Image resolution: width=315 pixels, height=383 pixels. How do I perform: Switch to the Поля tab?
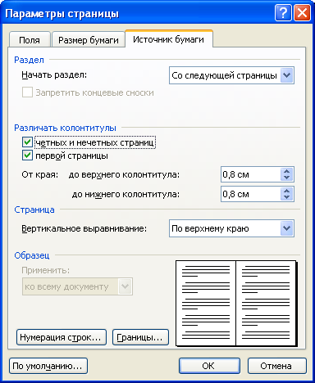tap(30, 40)
